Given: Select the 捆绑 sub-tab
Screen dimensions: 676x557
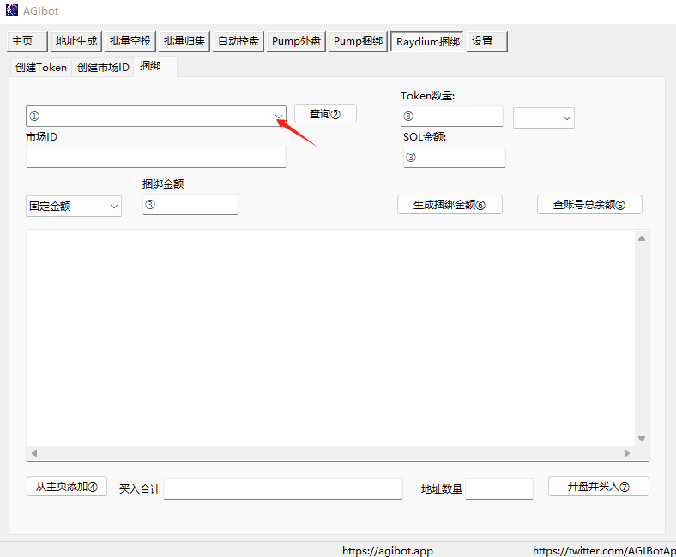Looking at the screenshot, I should coord(155,66).
